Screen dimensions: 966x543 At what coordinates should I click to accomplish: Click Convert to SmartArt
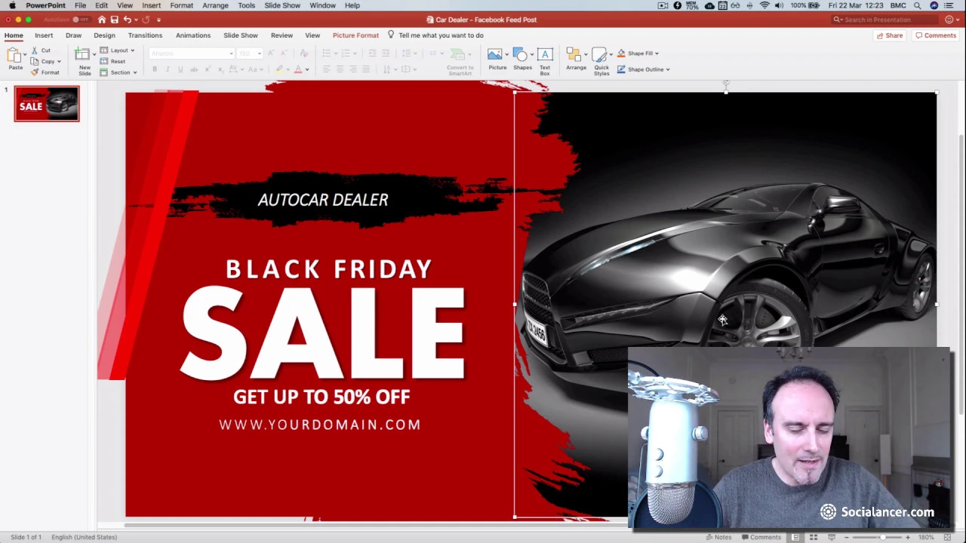point(460,62)
